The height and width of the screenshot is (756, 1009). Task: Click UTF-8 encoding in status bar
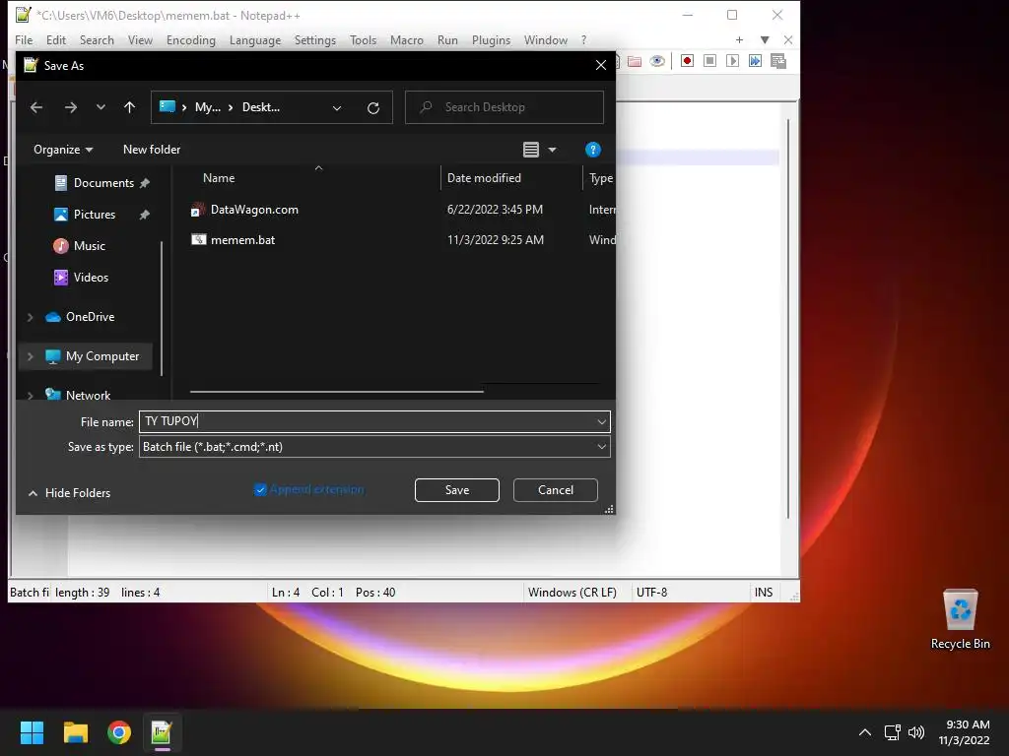[652, 592]
